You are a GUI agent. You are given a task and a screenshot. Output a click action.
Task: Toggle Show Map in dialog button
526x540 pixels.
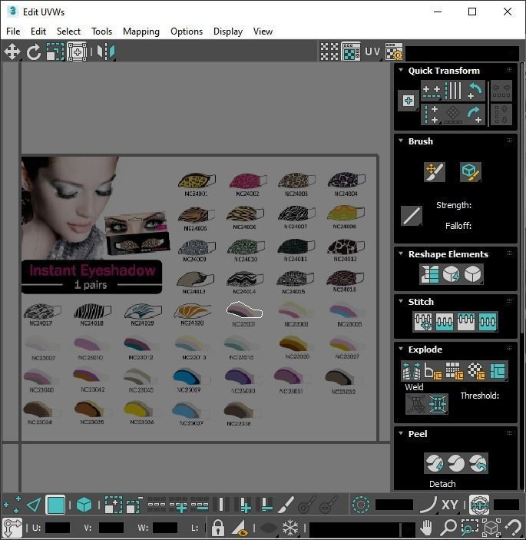pyautogui.click(x=350, y=52)
